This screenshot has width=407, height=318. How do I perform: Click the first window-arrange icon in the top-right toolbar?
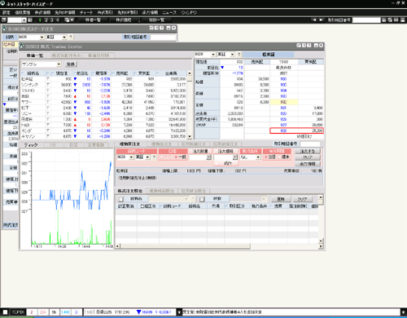(384, 20)
